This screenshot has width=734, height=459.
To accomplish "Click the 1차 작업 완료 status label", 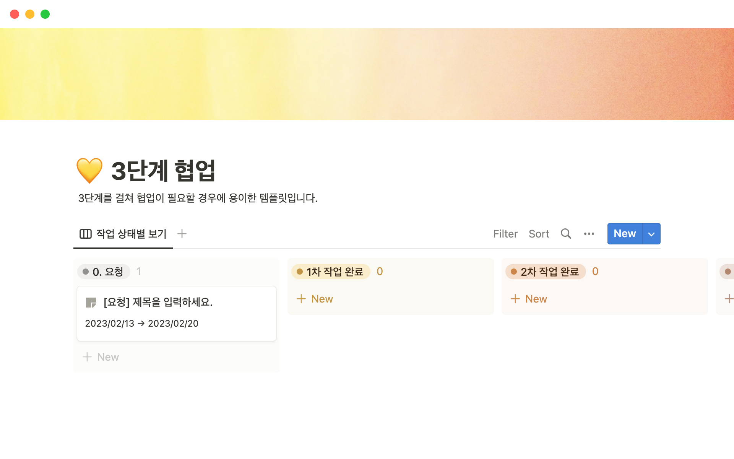I will [331, 272].
